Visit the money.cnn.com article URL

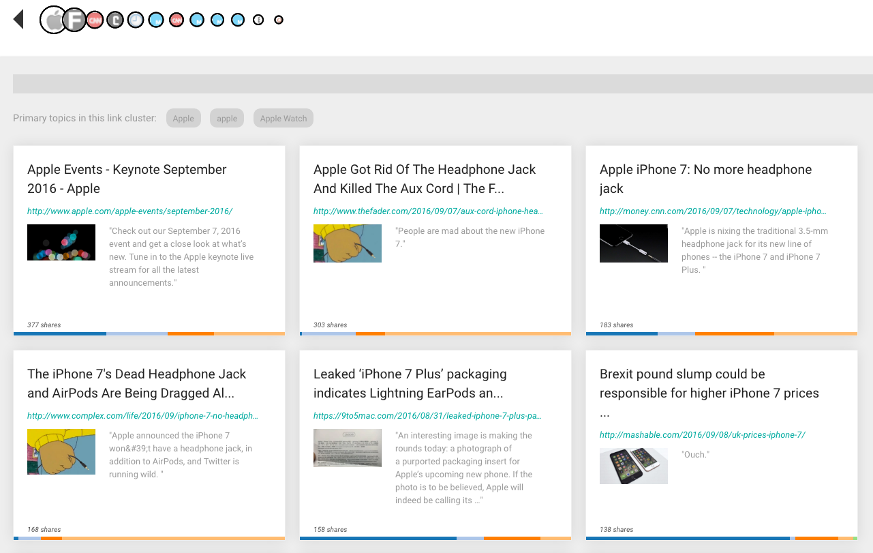click(x=713, y=211)
